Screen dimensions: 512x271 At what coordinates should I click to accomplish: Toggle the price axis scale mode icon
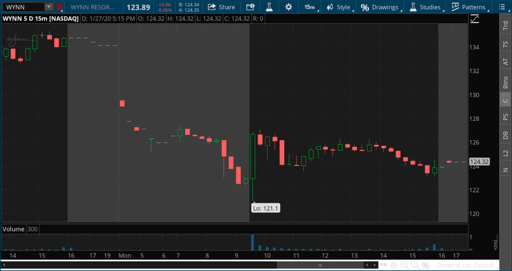point(474,19)
